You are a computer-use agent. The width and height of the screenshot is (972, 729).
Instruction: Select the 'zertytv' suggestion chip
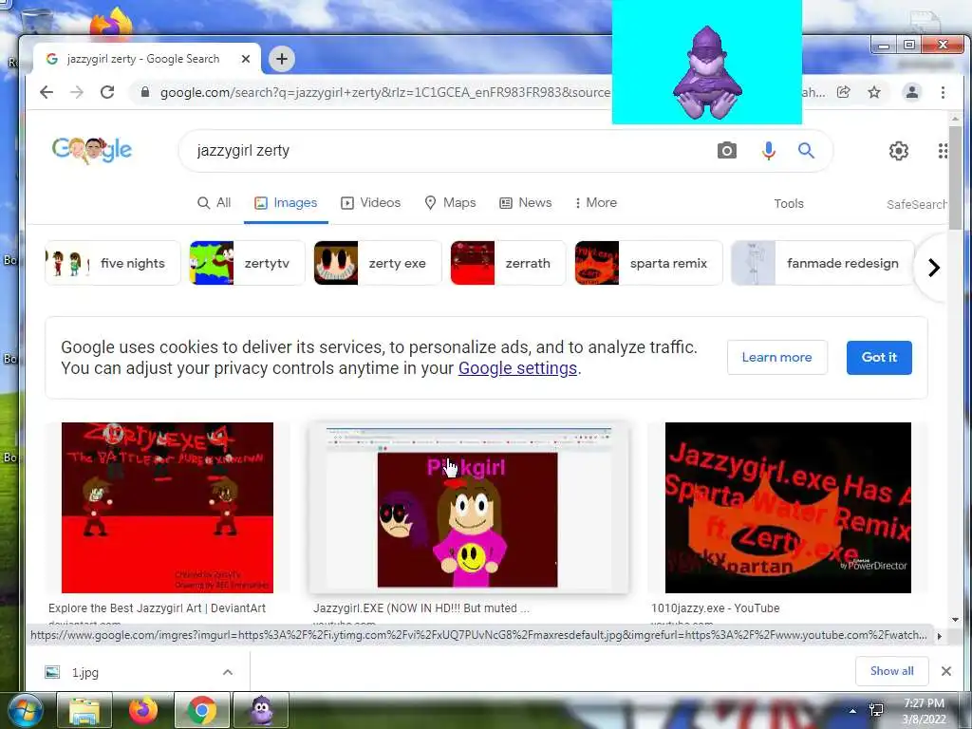(x=248, y=263)
